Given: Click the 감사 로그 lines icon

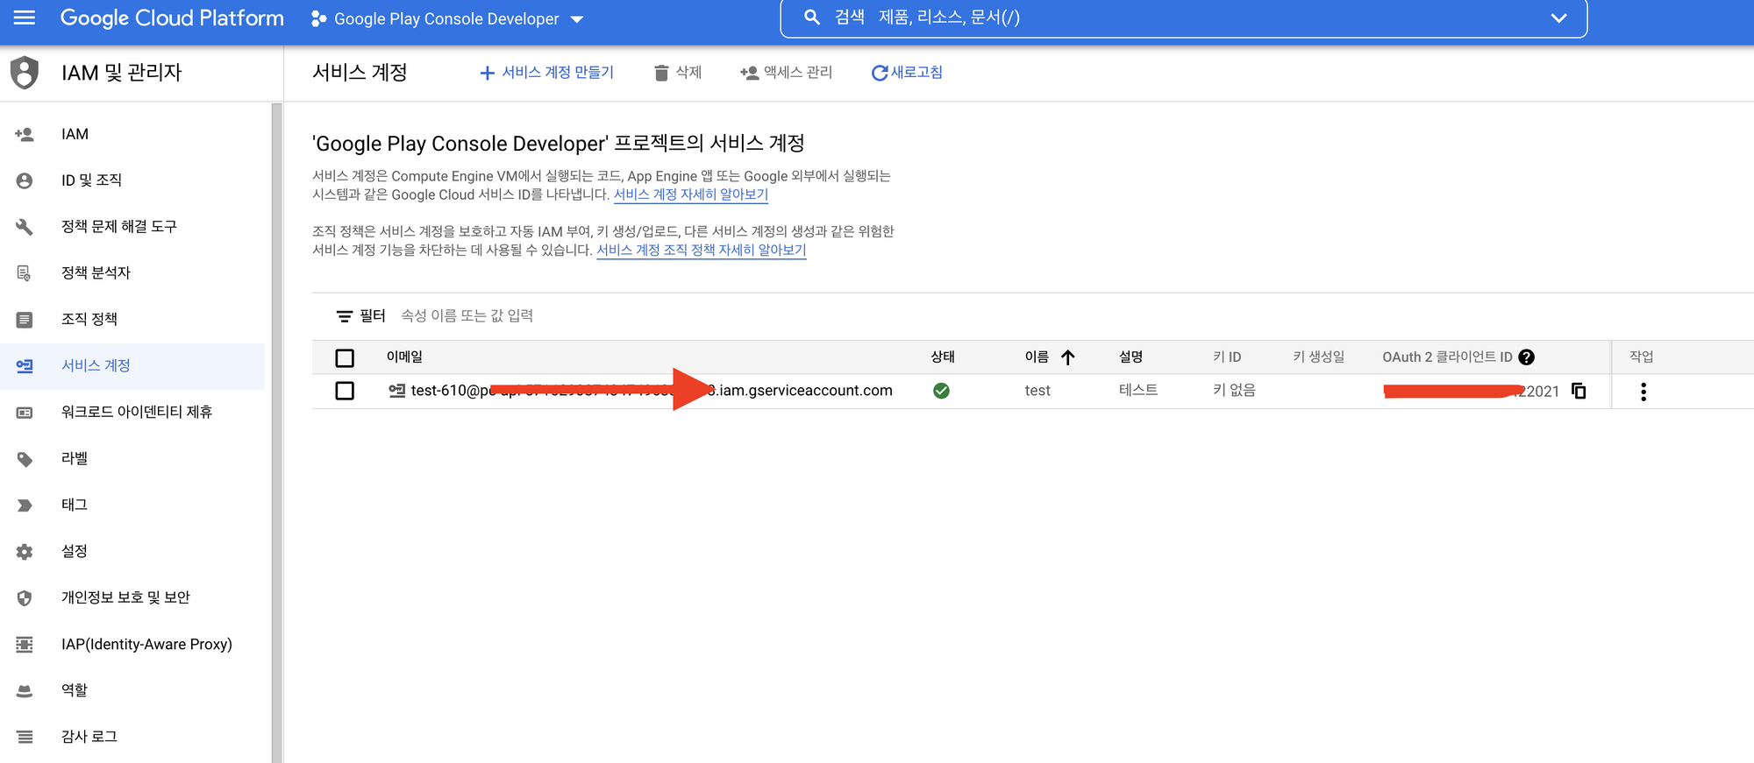Looking at the screenshot, I should click(x=25, y=738).
